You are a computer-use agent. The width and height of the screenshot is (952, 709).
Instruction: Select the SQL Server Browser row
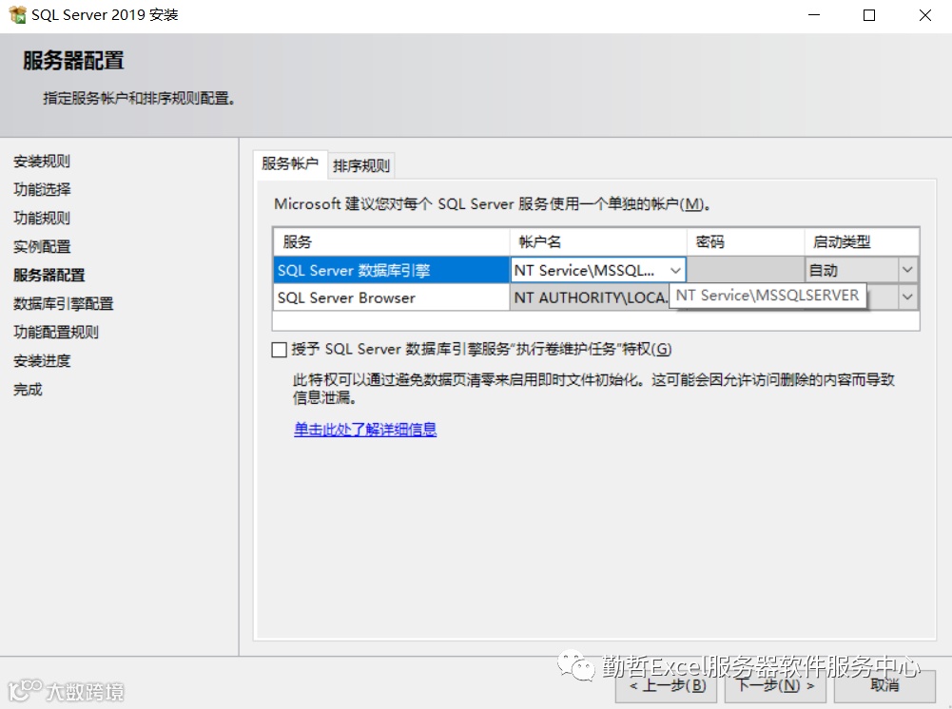tap(392, 297)
